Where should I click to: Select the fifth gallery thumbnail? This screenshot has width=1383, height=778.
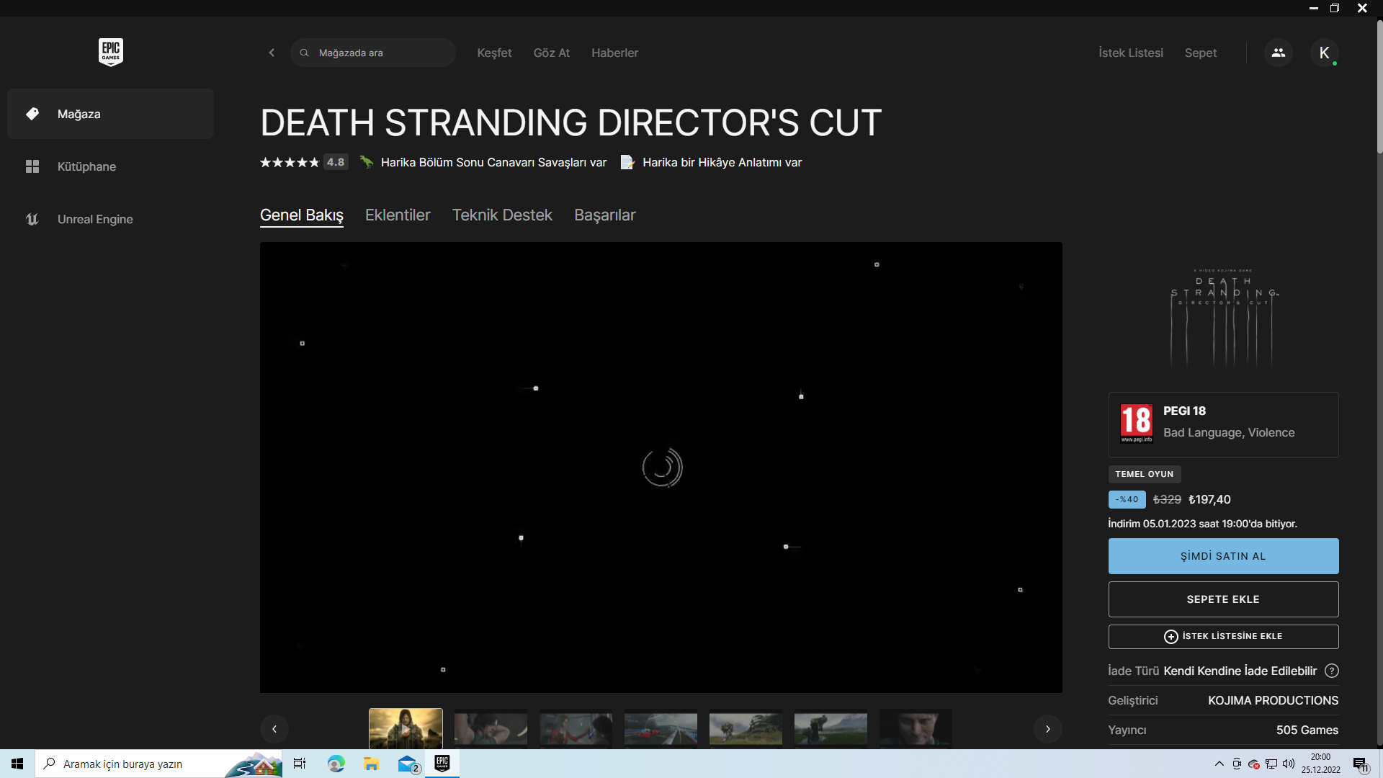click(746, 728)
